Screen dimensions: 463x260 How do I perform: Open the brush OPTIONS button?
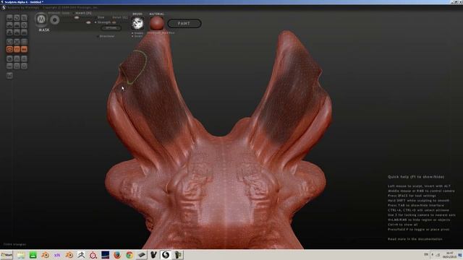click(111, 28)
